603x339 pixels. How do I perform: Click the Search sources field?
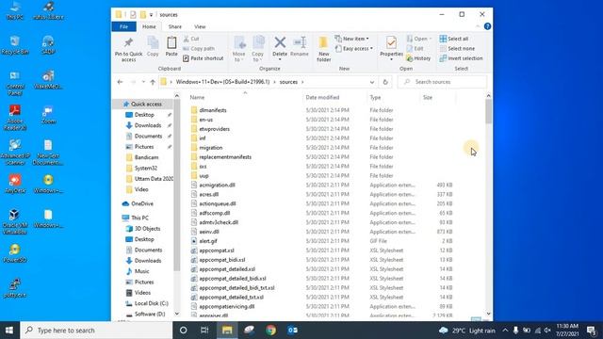(x=442, y=82)
